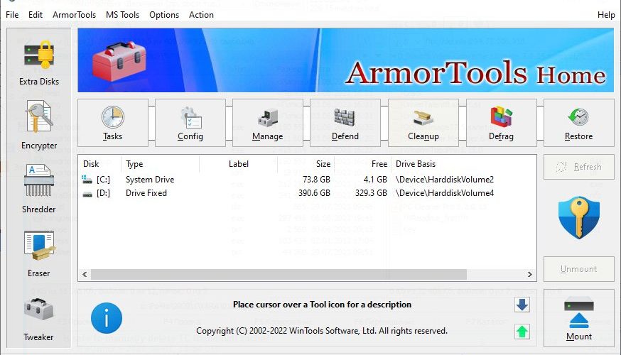Open the MS Tools menu
Image resolution: width=621 pixels, height=355 pixels.
tap(122, 15)
